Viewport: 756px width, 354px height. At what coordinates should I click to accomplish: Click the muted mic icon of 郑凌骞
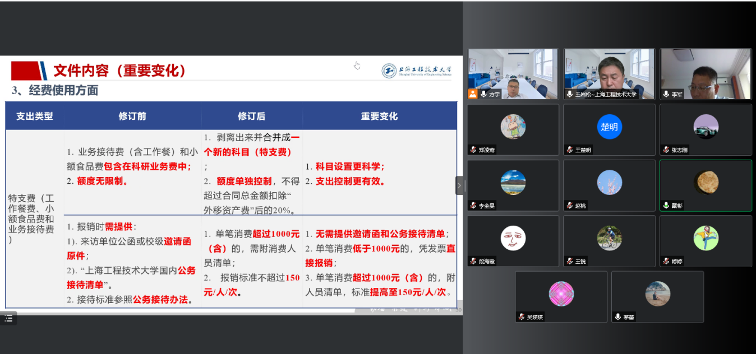(474, 150)
